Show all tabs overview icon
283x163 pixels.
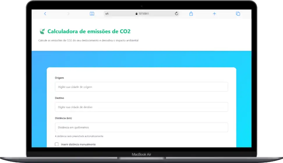(x=238, y=14)
